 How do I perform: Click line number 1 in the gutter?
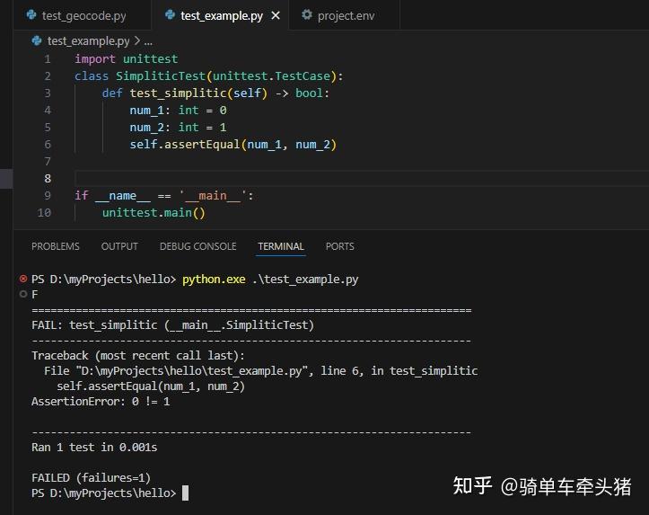point(48,59)
